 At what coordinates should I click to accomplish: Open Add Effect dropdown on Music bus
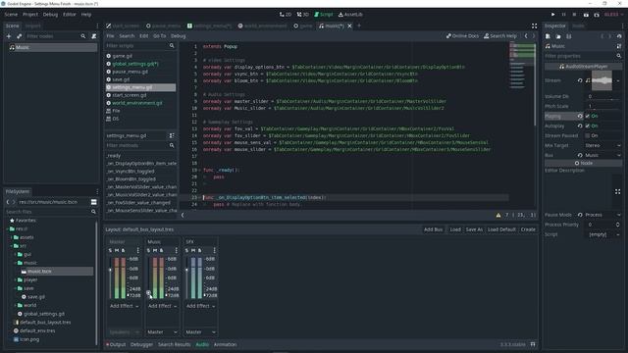(x=162, y=306)
